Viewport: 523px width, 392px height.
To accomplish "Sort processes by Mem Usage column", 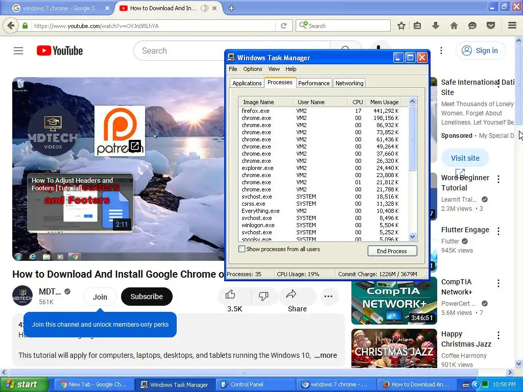I will pyautogui.click(x=384, y=102).
